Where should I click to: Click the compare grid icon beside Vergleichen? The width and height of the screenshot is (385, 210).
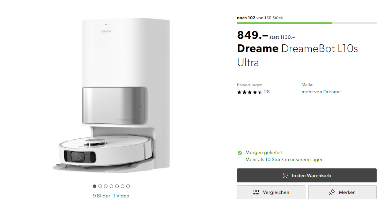(256, 192)
